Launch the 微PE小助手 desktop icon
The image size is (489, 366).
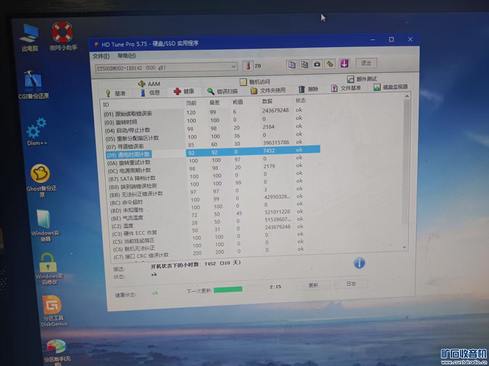point(63,36)
